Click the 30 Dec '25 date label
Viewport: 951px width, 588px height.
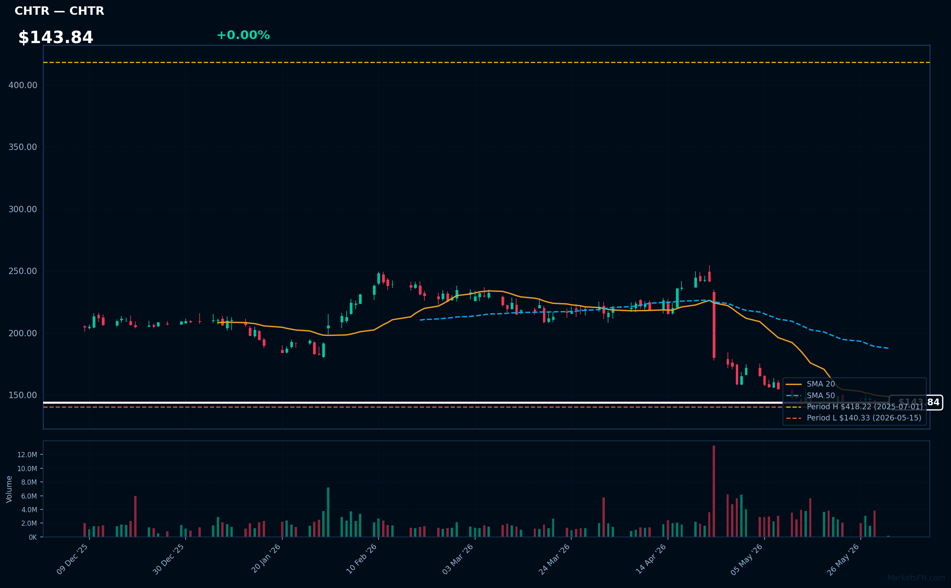pos(168,559)
